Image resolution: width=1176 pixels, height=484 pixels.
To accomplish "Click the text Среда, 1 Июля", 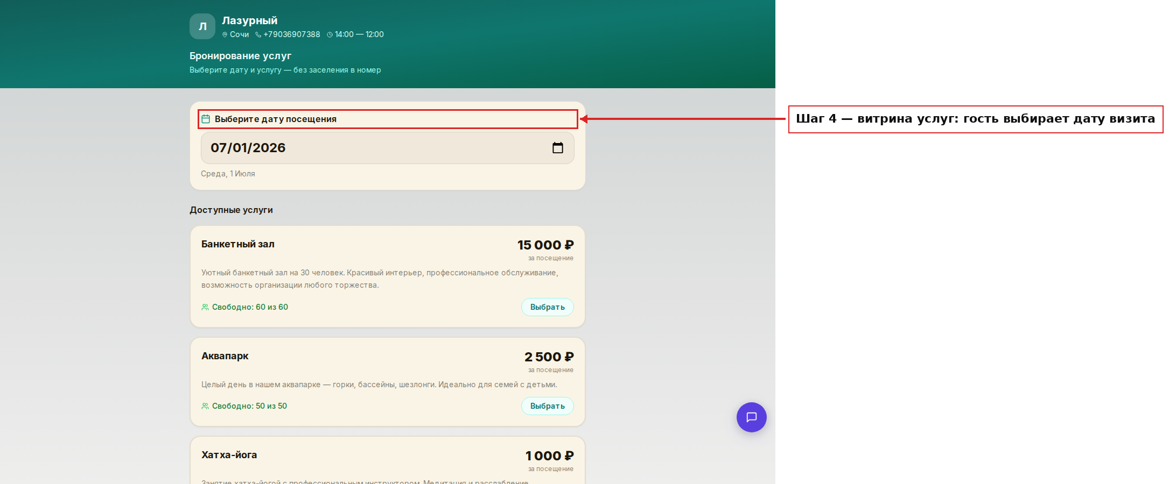I will (x=228, y=174).
